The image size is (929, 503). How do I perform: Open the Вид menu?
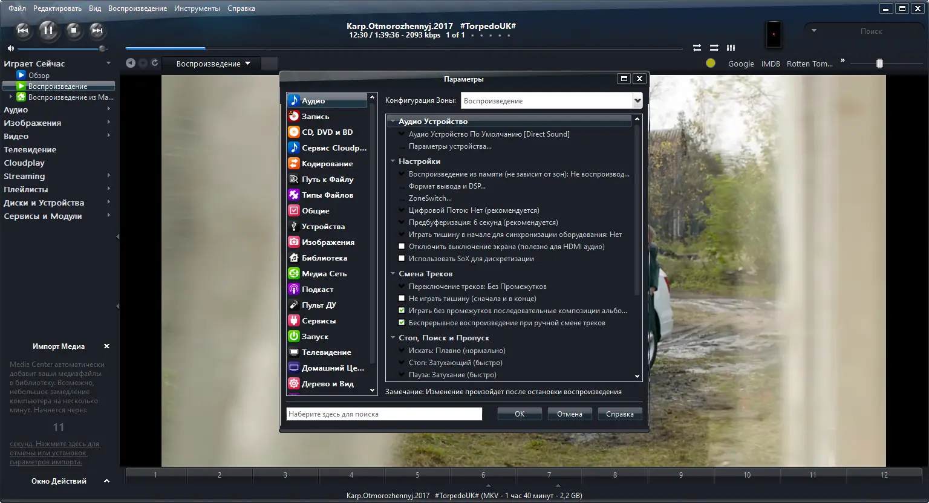click(95, 8)
